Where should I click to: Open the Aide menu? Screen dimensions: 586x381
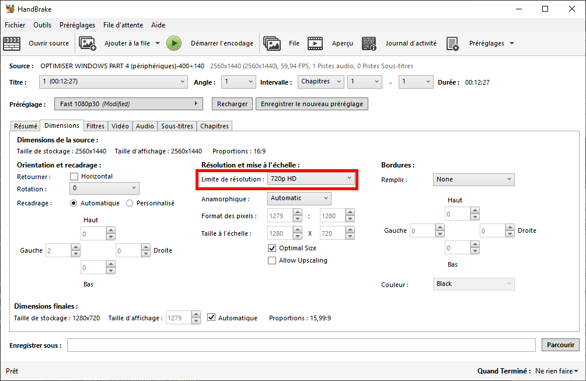click(x=158, y=25)
